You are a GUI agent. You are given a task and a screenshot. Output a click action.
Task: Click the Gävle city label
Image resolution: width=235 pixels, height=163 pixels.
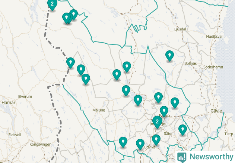[x=216, y=111]
